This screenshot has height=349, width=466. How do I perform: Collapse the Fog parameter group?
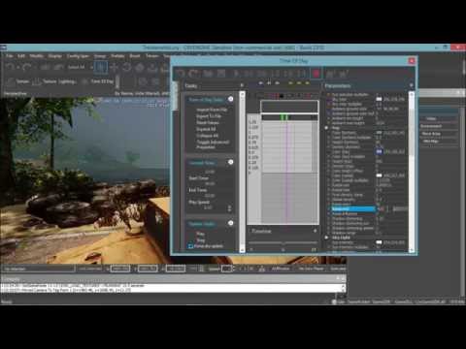coord(326,128)
